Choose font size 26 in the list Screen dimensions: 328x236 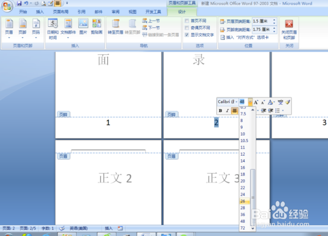(244, 201)
